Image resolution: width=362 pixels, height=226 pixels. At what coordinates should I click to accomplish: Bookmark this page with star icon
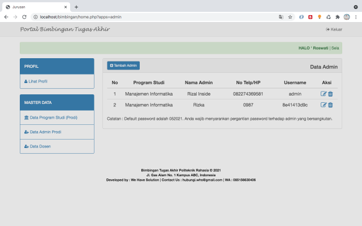point(290,17)
